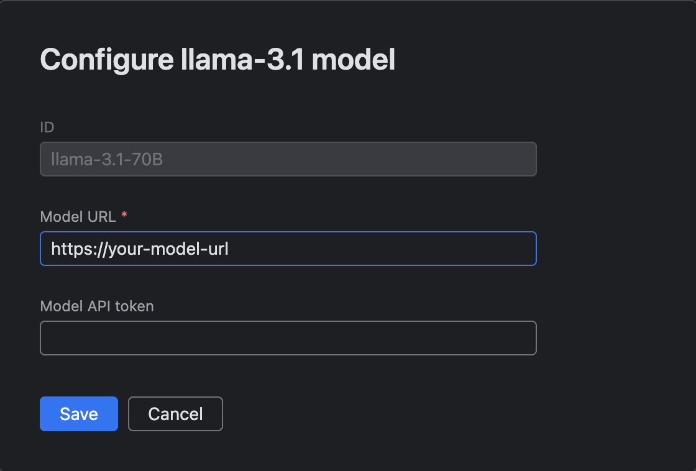The image size is (696, 471).
Task: Select the empty token text box
Action: pos(288,338)
